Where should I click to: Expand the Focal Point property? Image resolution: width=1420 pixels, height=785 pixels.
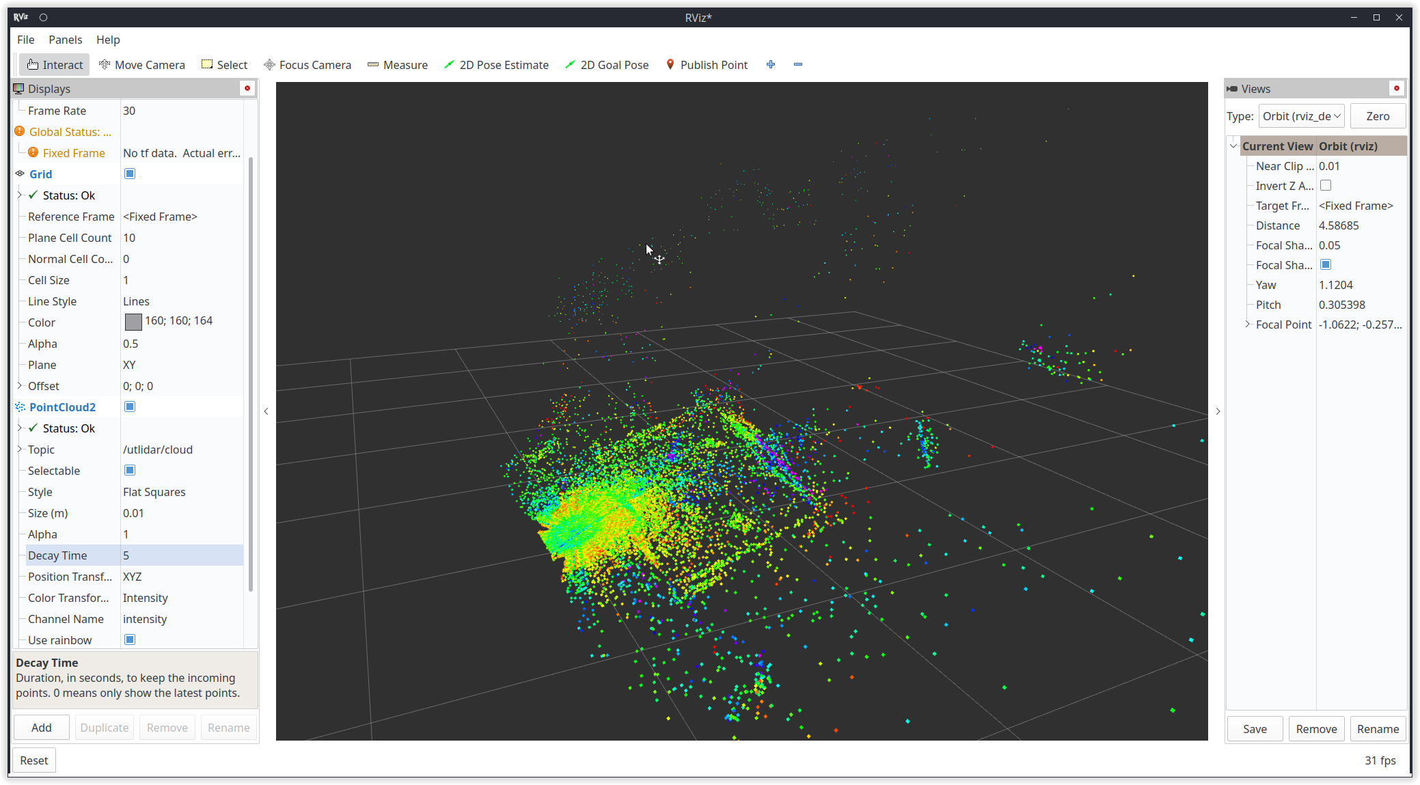tap(1248, 324)
